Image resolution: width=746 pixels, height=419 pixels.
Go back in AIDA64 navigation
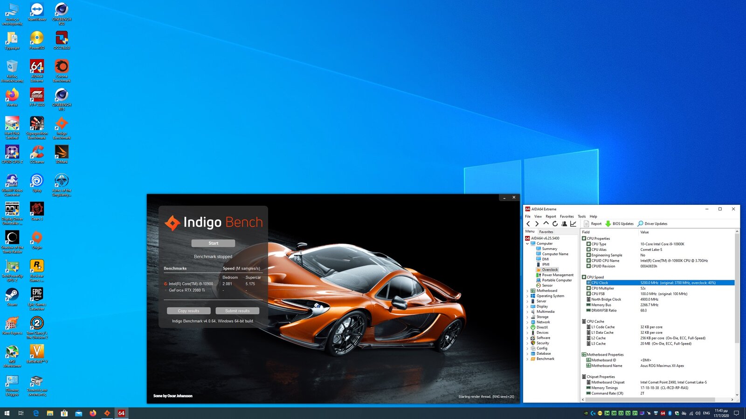(528, 224)
